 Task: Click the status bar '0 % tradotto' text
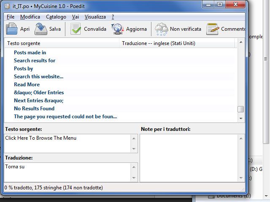pyautogui.click(x=54, y=188)
